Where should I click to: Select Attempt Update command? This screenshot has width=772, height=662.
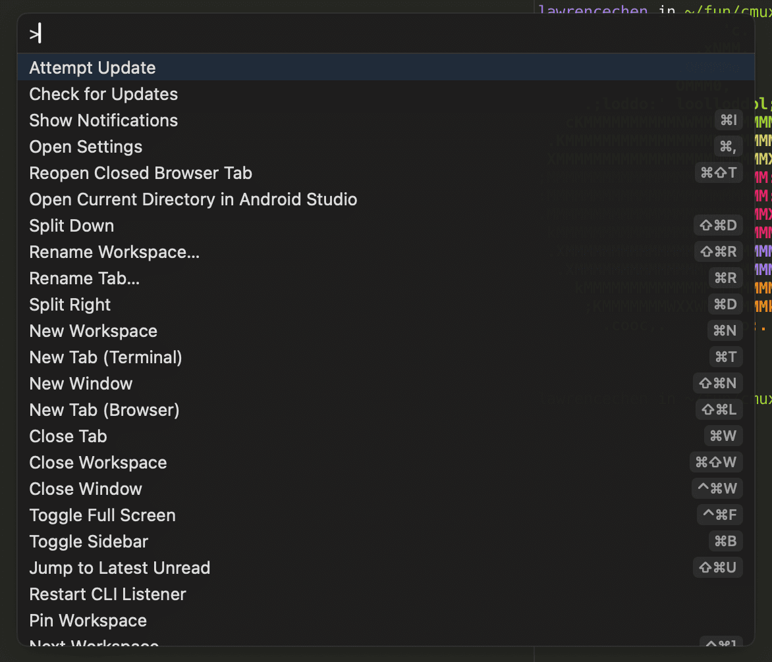pos(92,68)
